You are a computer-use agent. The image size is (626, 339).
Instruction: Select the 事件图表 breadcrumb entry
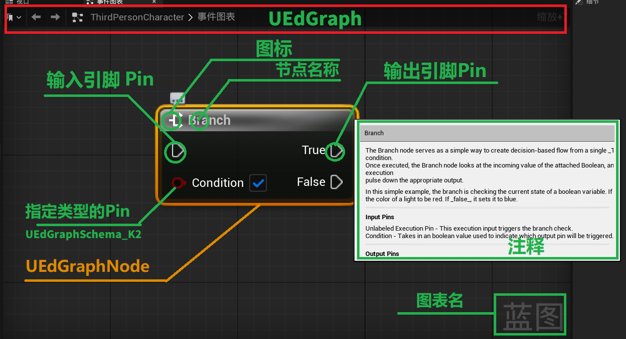click(216, 17)
